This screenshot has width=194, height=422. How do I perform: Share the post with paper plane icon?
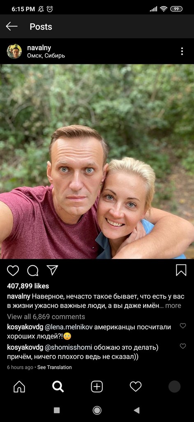(x=52, y=270)
